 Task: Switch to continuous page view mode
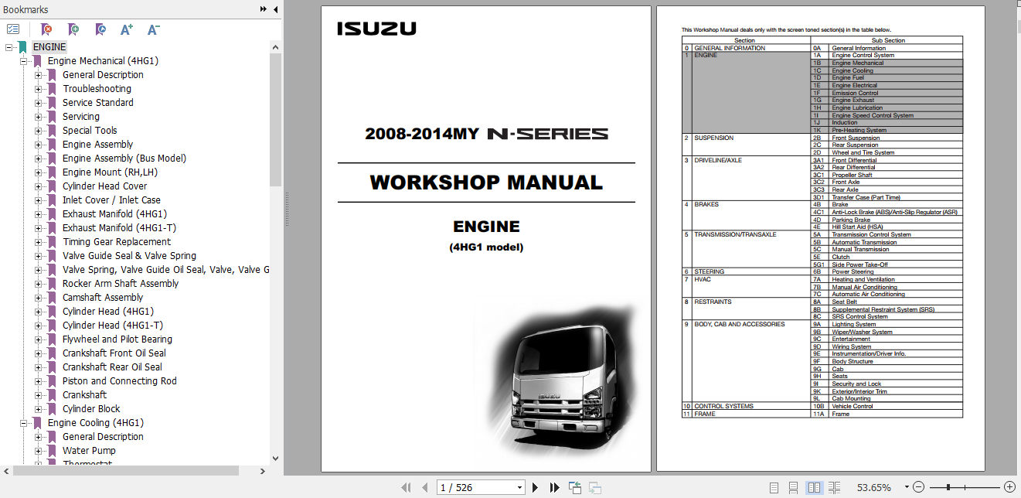click(793, 487)
